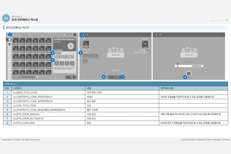Image resolution: width=231 pixels, height=154 pixels.
Task: Click the 수동 요리 manual cook button
Action: (x=115, y=77)
